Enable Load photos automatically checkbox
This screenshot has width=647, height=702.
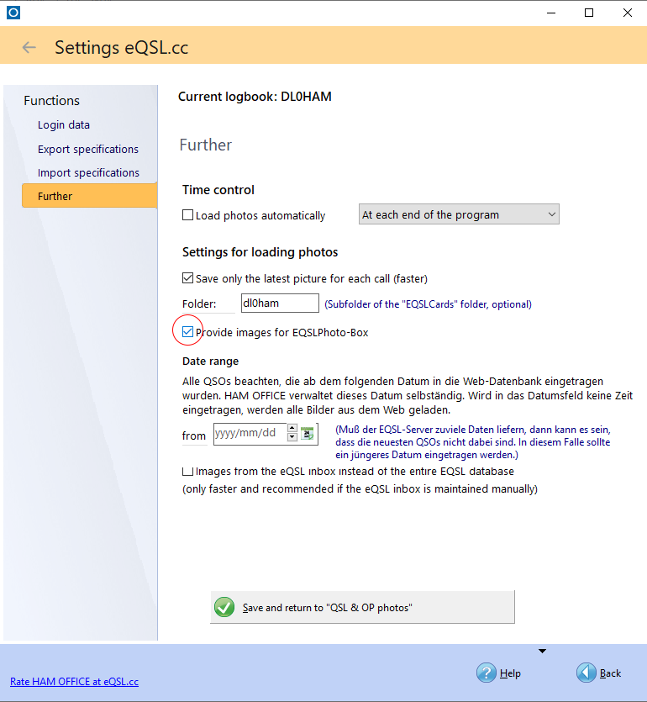coord(188,215)
